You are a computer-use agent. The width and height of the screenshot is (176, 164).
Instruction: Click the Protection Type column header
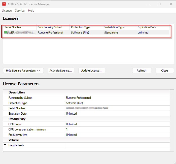pyautogui.click(x=81, y=27)
